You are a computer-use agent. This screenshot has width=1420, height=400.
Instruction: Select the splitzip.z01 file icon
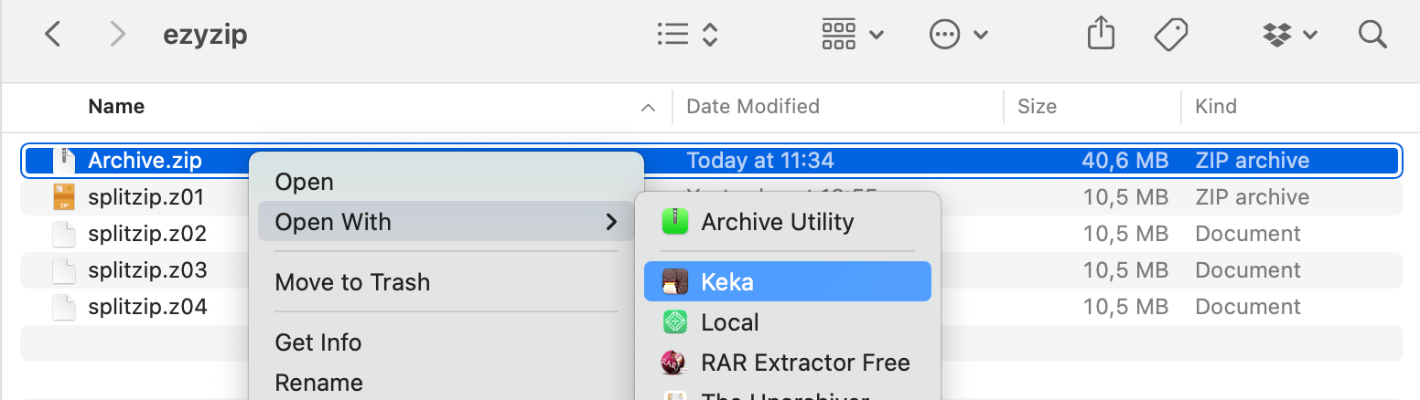[x=64, y=197]
